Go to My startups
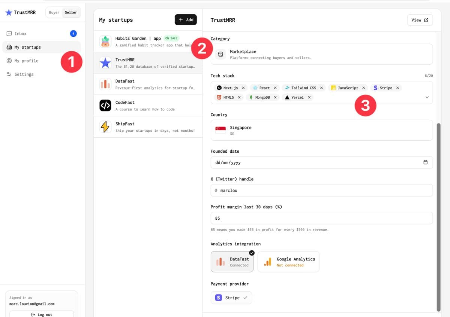450x317 pixels. pyautogui.click(x=41, y=47)
